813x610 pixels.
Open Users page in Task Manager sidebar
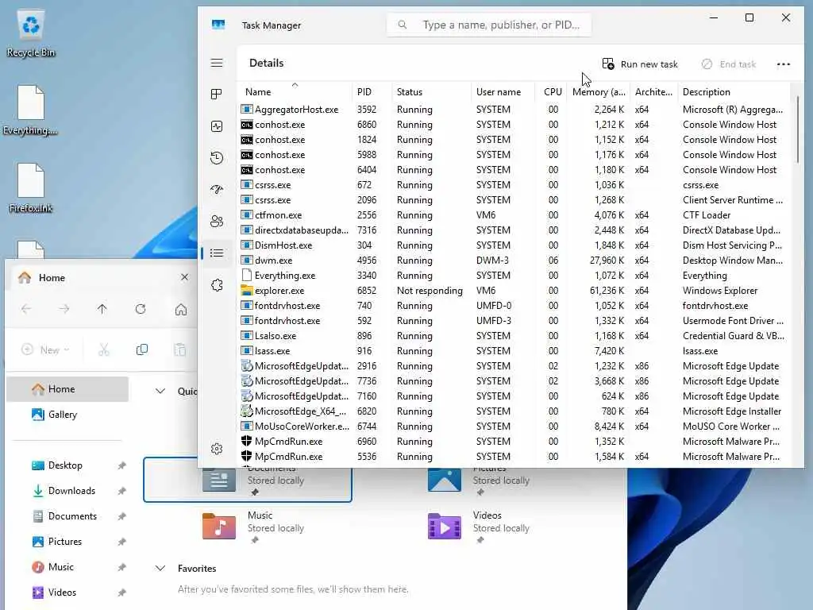pyautogui.click(x=217, y=222)
